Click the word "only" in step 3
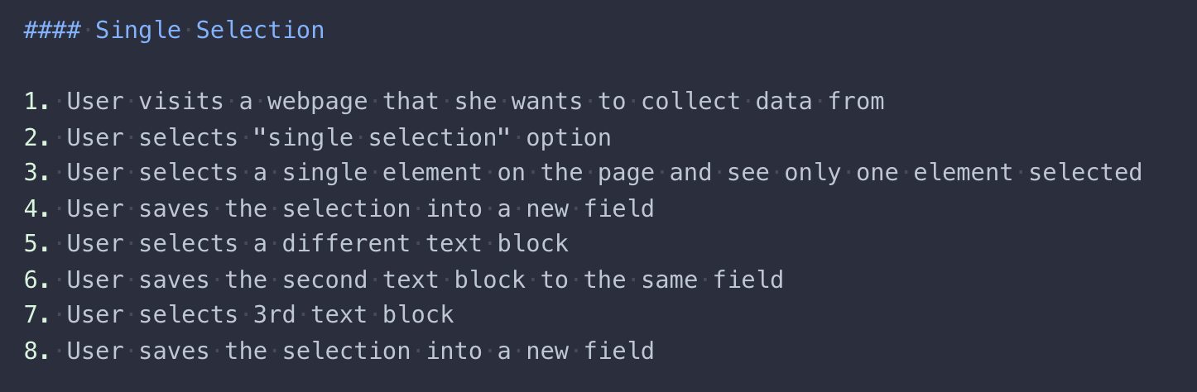This screenshot has width=1197, height=392. pos(813,173)
